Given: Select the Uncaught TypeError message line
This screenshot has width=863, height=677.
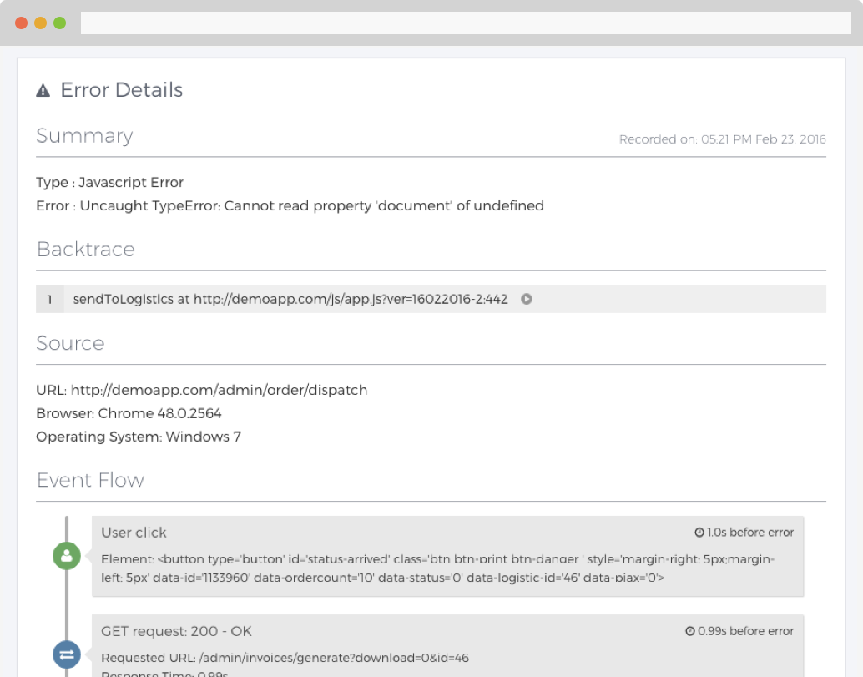Looking at the screenshot, I should 290,206.
